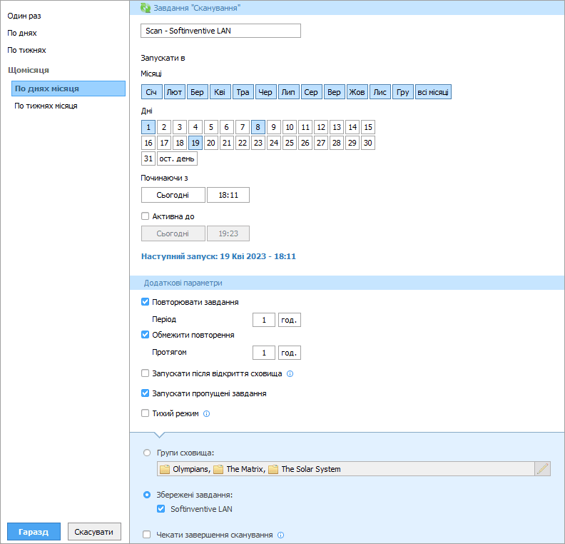Toggle the Тихий режим checkbox

coord(146,413)
